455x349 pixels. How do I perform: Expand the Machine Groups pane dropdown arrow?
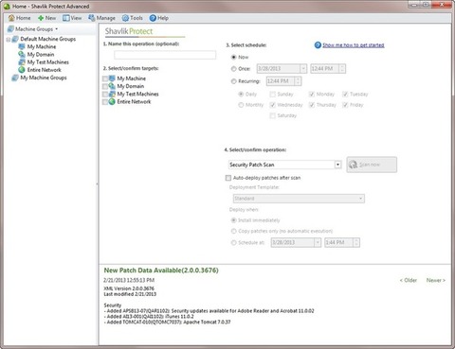[x=57, y=29]
